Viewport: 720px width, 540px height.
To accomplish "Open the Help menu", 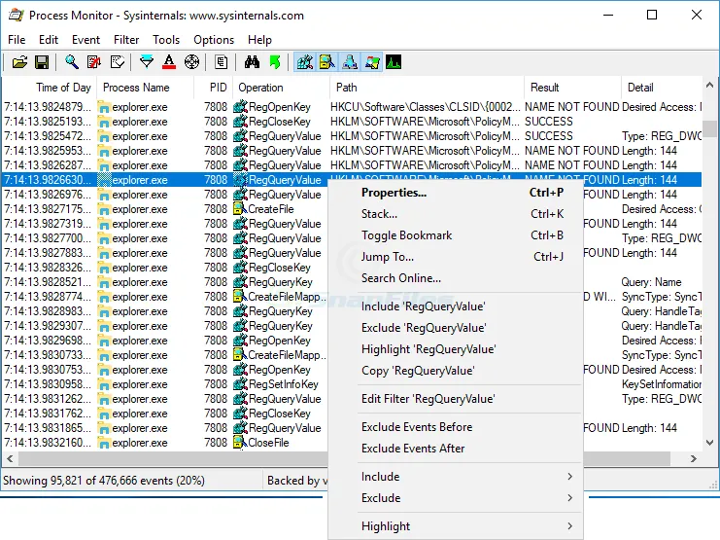I will tap(259, 40).
